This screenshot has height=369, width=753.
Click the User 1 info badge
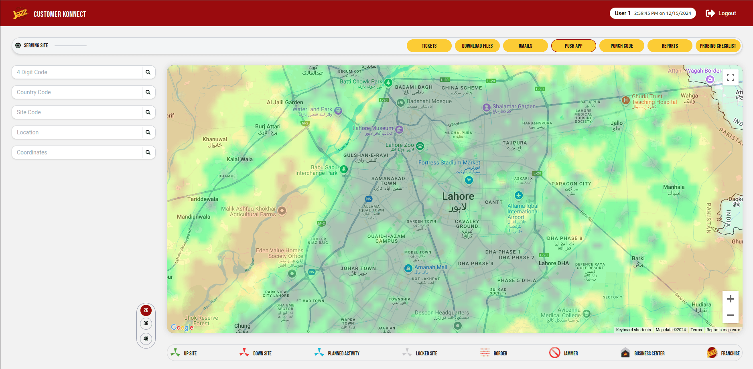click(653, 13)
